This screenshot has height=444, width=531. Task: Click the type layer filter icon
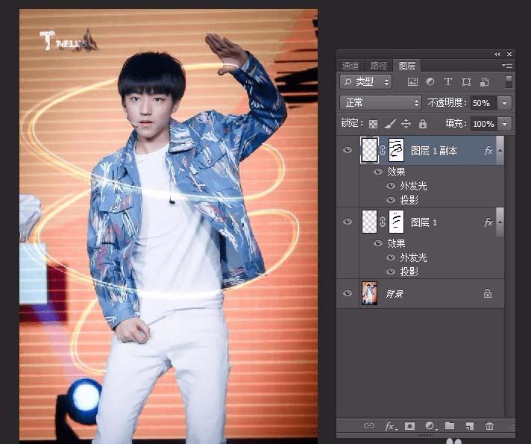(x=448, y=81)
